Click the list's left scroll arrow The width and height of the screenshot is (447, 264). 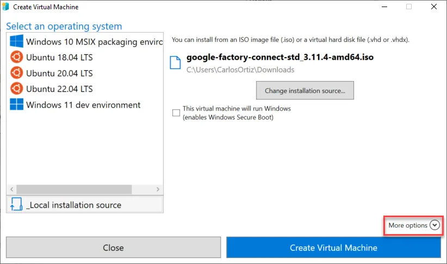[11, 189]
